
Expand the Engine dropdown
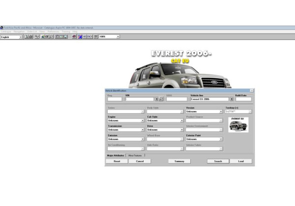[x=143, y=120]
